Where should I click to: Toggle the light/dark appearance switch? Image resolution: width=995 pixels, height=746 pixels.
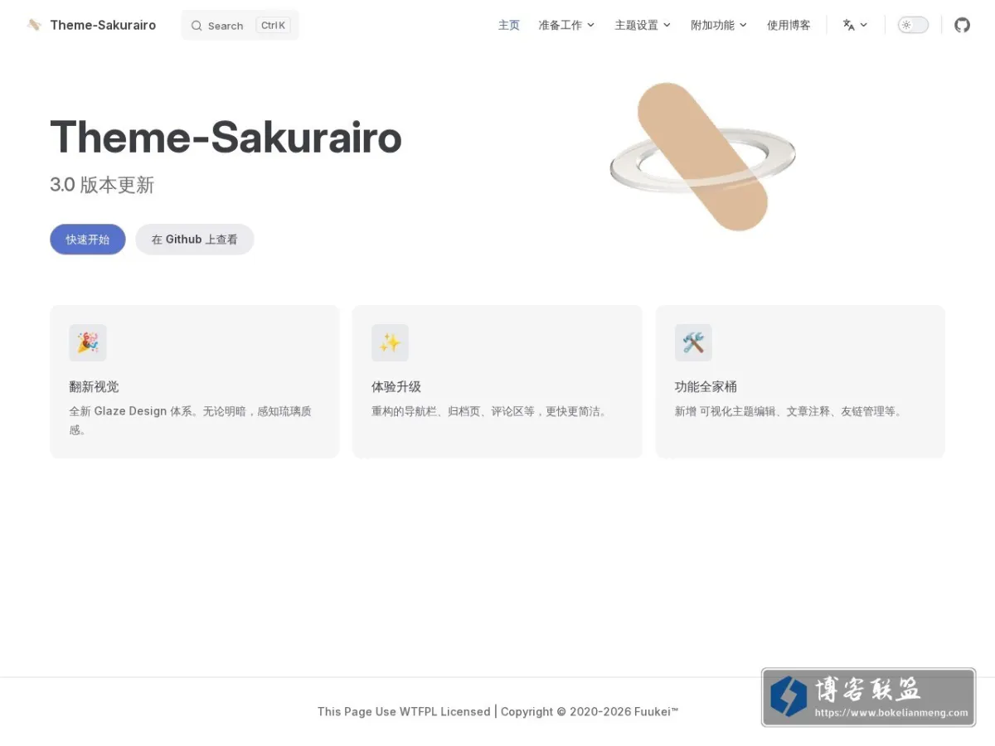[x=913, y=25]
